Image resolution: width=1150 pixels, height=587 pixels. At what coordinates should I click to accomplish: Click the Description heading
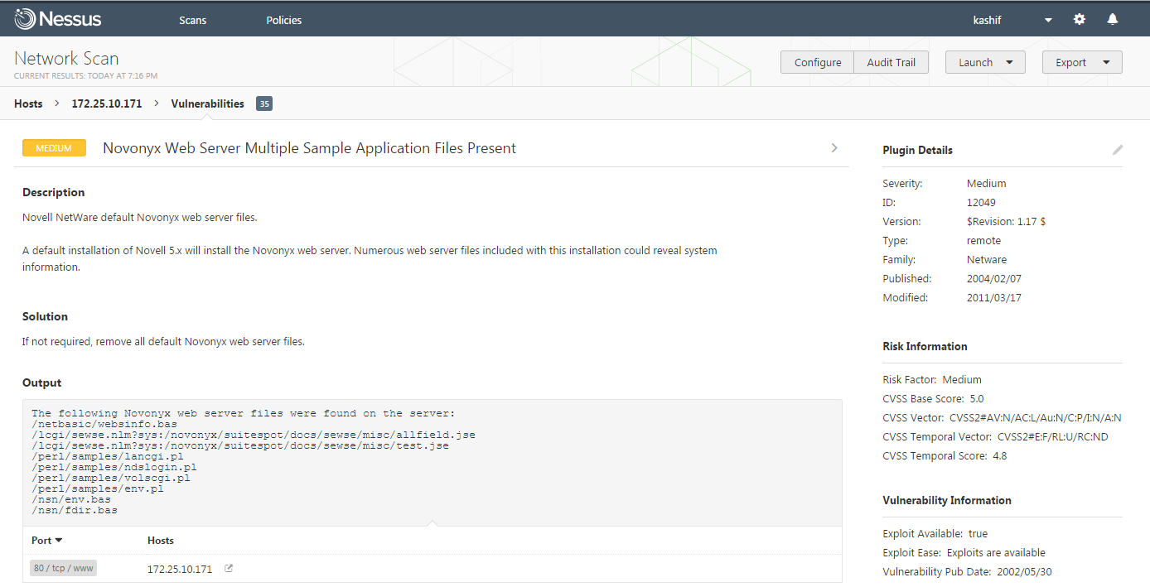(54, 192)
